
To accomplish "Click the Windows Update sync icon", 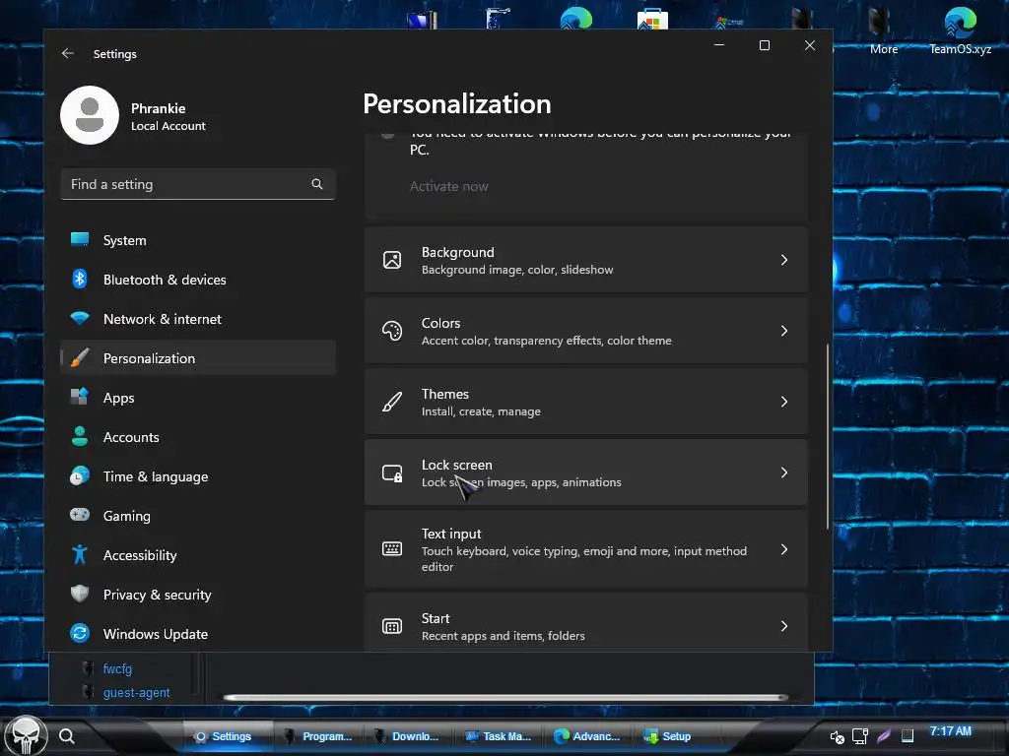I will 80,633.
